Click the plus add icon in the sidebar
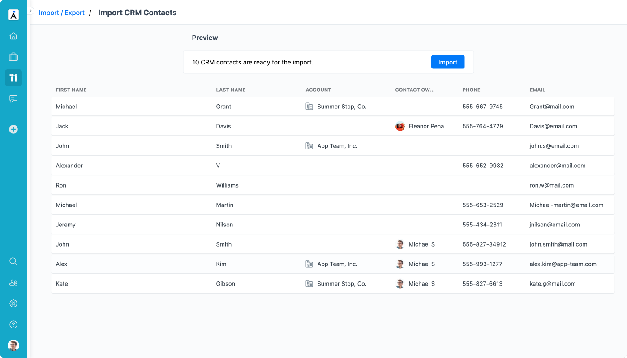 (13, 129)
